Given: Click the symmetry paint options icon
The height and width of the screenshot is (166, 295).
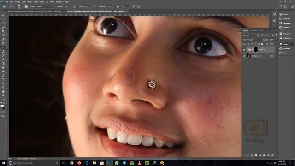Looking at the screenshot, I should pos(138,6).
